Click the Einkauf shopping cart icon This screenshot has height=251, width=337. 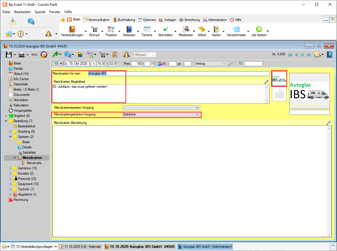(x=94, y=29)
